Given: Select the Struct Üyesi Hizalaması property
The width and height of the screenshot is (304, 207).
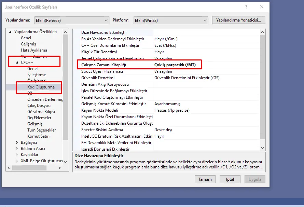Looking at the screenshot, I should pos(102,71).
